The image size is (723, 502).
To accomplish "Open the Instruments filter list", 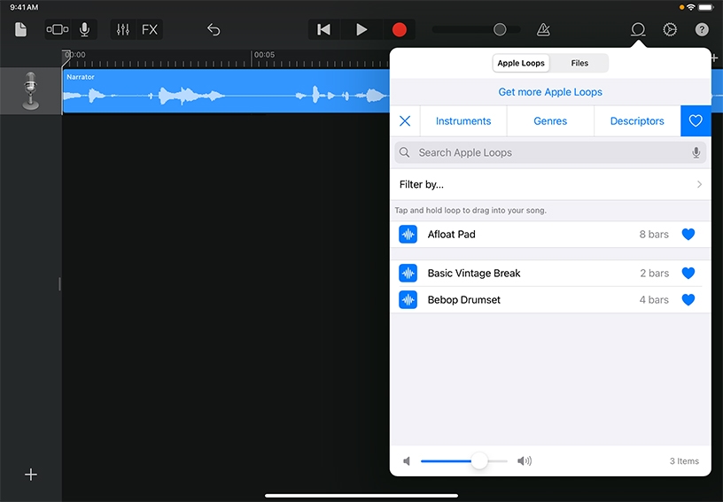I will click(463, 121).
